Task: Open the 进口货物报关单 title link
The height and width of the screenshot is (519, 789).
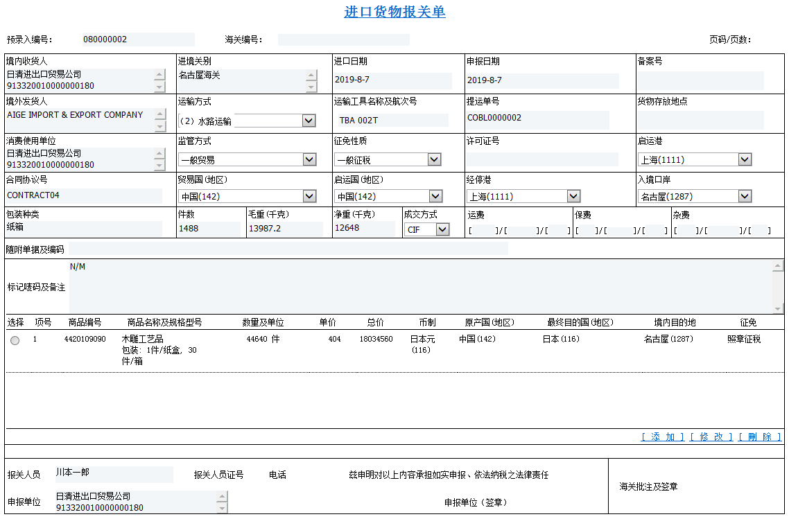Action: tap(394, 12)
